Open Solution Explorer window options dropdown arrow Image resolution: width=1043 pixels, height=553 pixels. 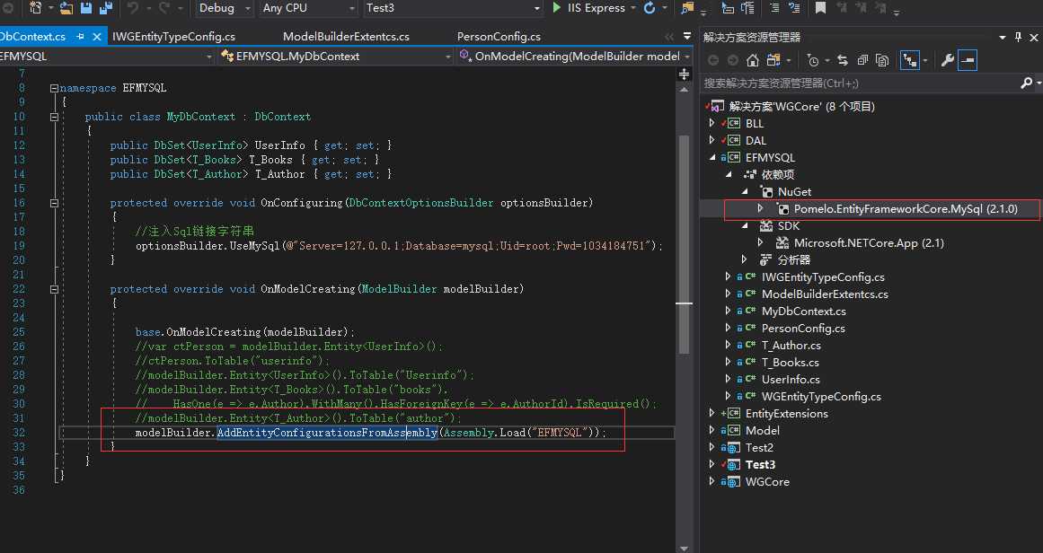click(x=1003, y=37)
